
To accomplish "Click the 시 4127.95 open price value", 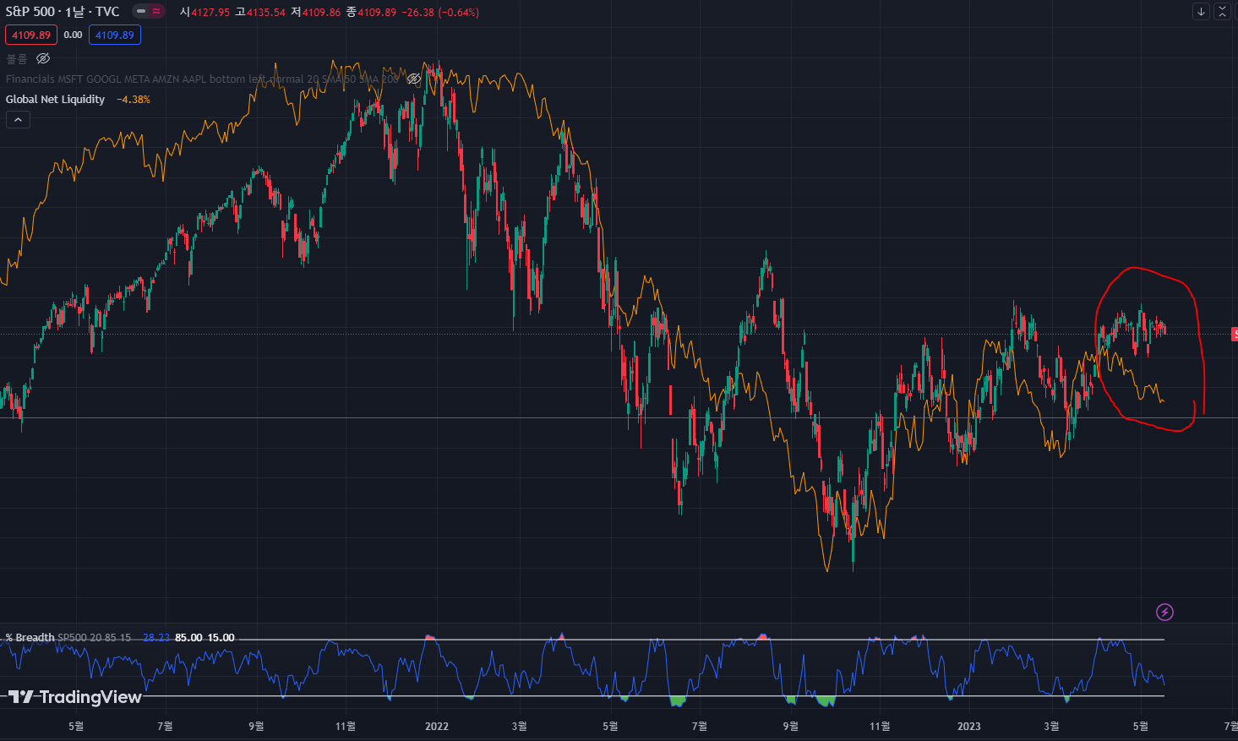I will coord(205,12).
